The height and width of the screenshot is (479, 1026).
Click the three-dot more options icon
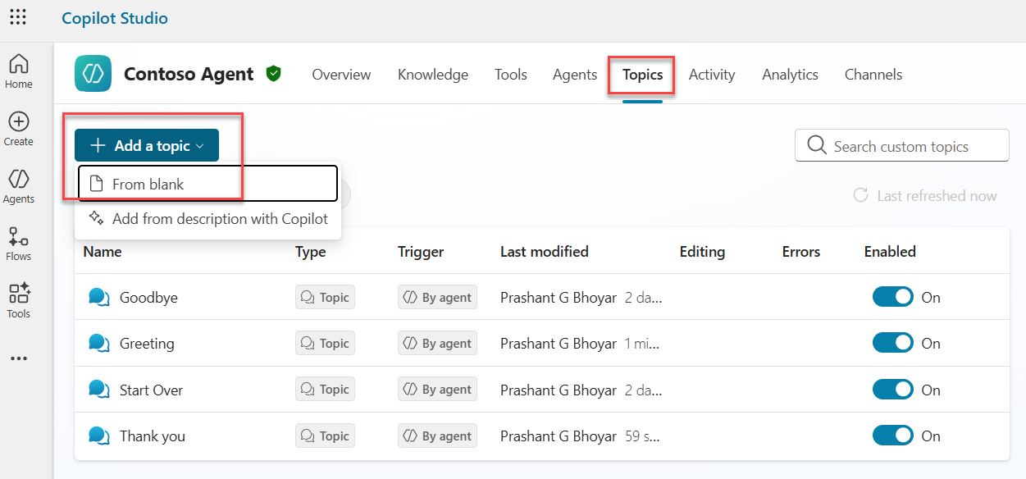18,358
